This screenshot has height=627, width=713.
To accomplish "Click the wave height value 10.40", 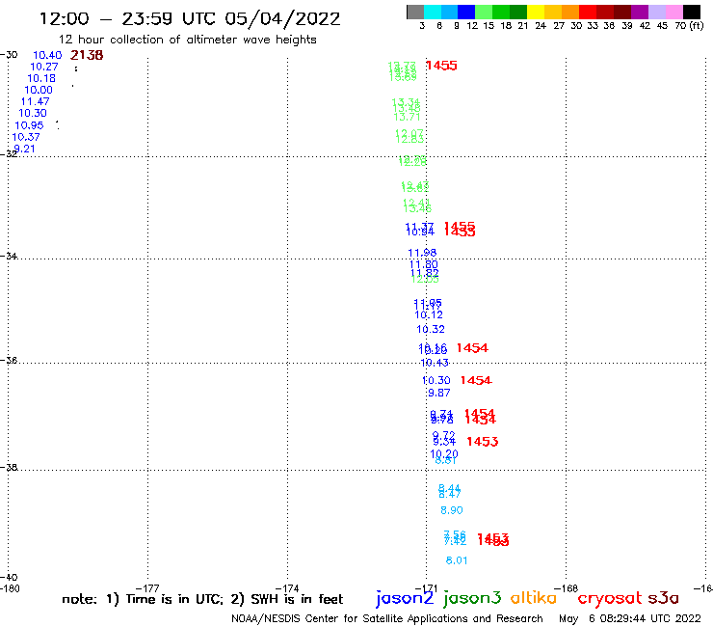I will click(47, 55).
